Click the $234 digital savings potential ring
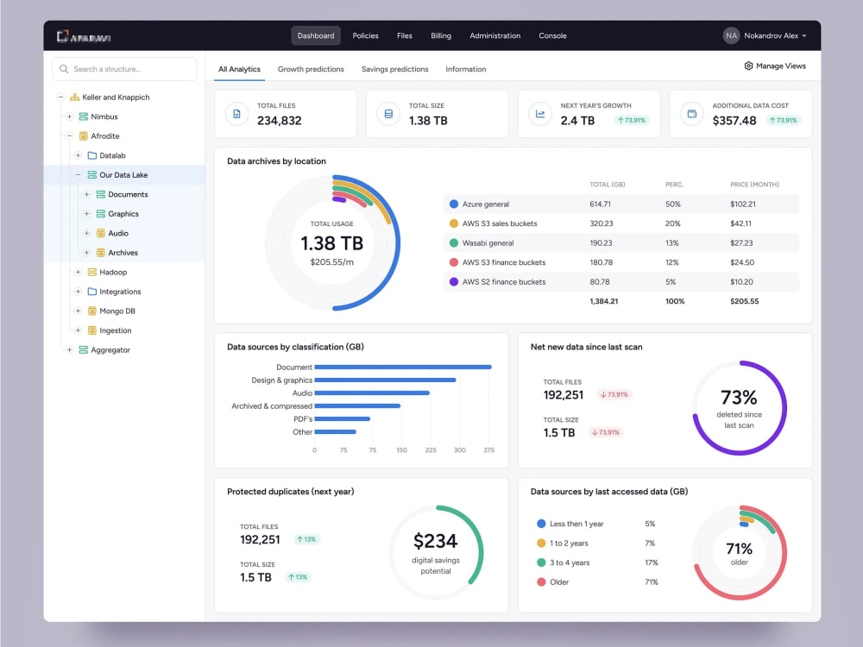Image resolution: width=863 pixels, height=647 pixels. (x=436, y=552)
